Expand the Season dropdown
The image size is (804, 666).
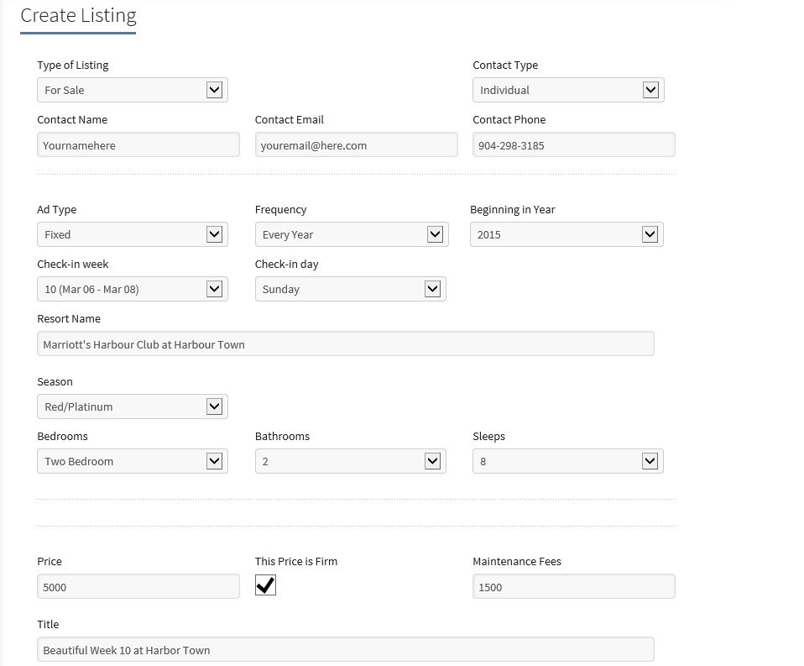click(x=133, y=406)
